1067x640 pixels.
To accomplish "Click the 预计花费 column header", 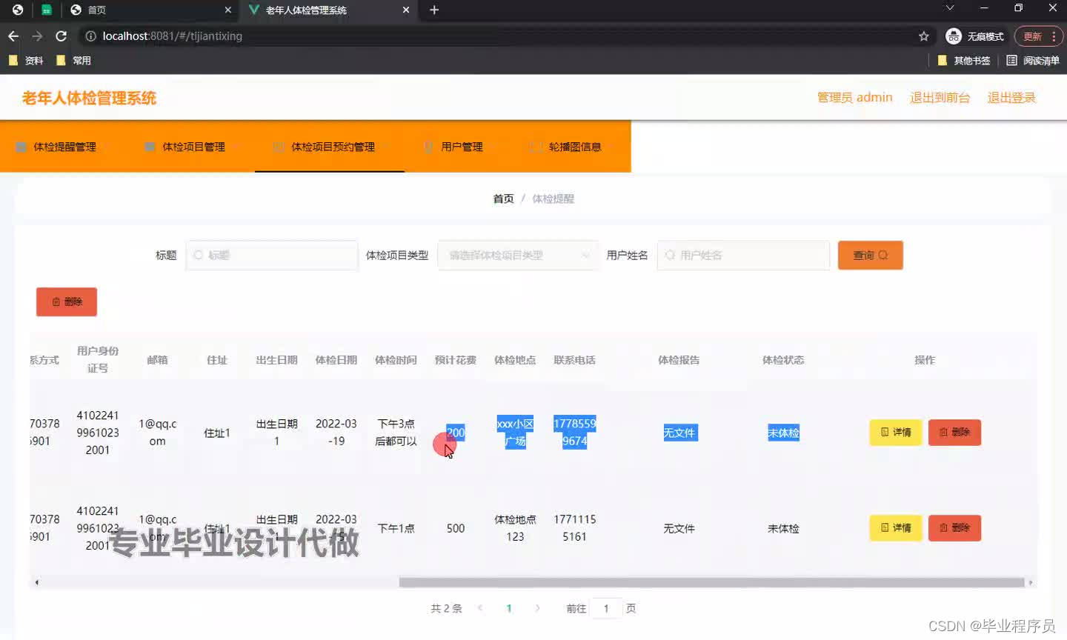I will (x=455, y=360).
